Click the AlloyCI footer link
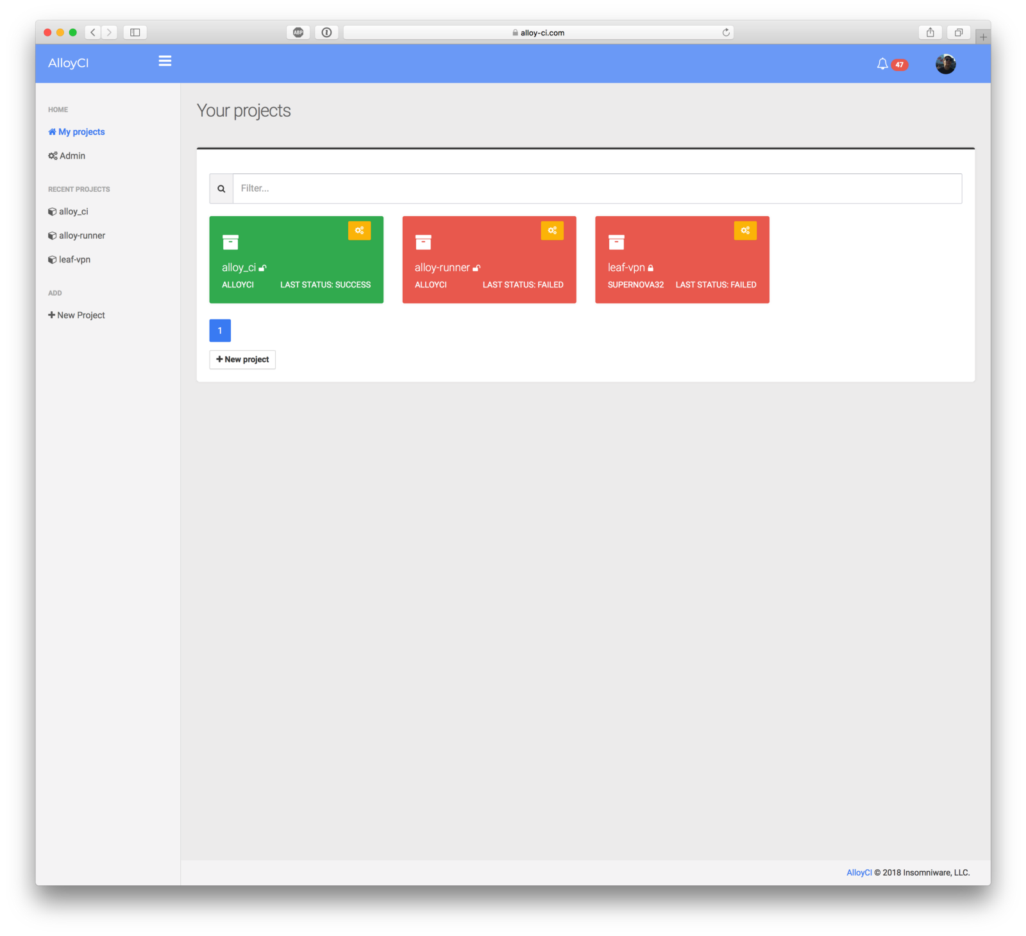Viewport: 1026px width, 936px height. pos(859,872)
